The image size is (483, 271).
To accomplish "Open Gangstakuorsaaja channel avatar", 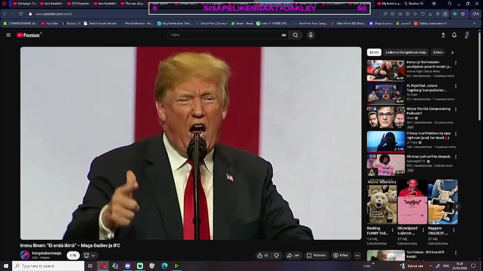I will [x=25, y=255].
